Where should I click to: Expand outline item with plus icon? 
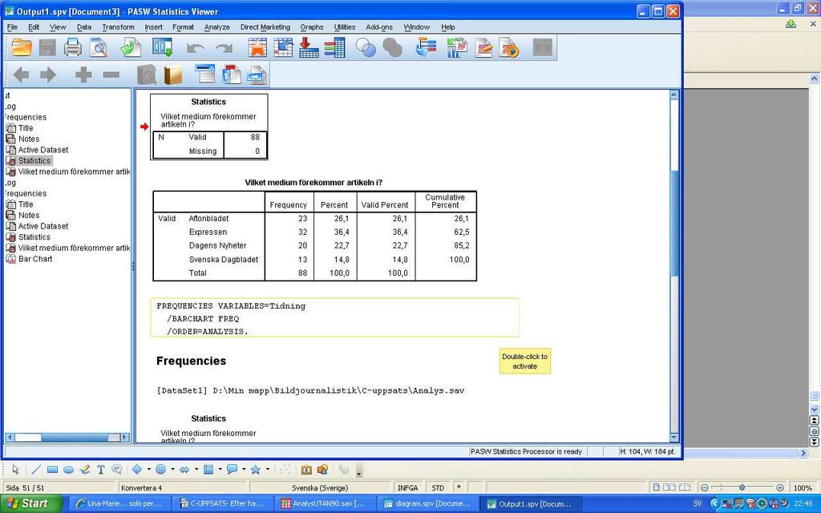(x=83, y=75)
